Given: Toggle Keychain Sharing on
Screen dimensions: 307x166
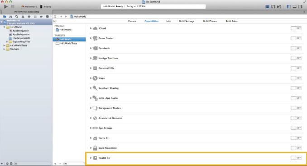Looking at the screenshot, I should pyautogui.click(x=296, y=88).
